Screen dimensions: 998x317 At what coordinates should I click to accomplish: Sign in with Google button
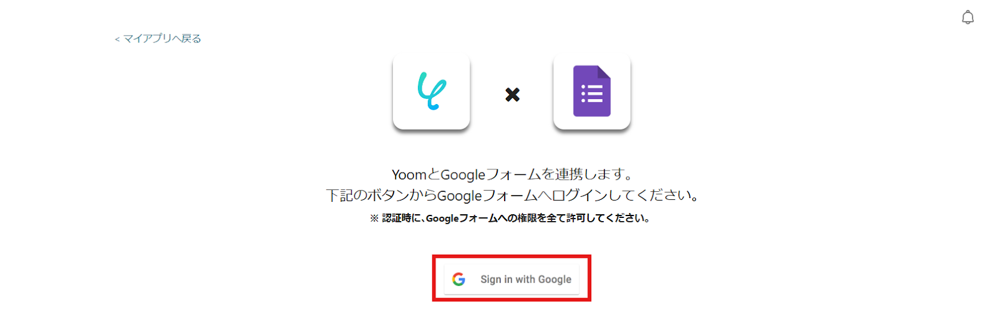(x=511, y=280)
